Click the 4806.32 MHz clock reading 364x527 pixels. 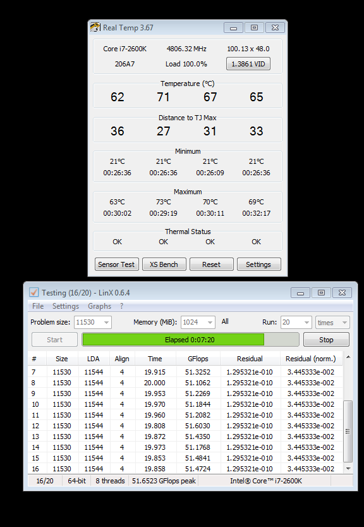pyautogui.click(x=186, y=49)
